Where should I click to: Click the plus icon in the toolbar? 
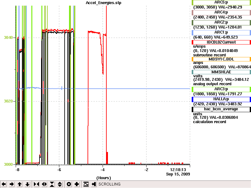pyautogui.click(x=77, y=184)
